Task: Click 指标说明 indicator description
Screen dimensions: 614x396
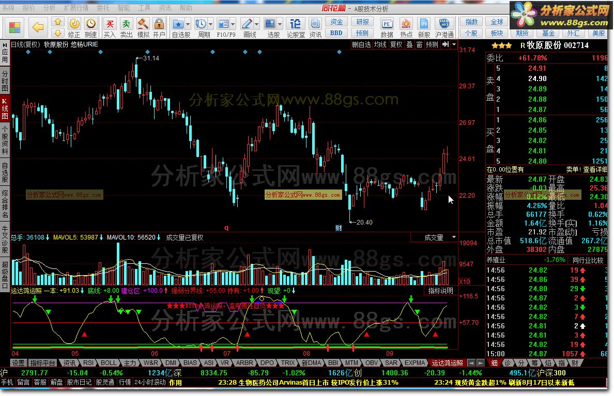Action: click(440, 291)
